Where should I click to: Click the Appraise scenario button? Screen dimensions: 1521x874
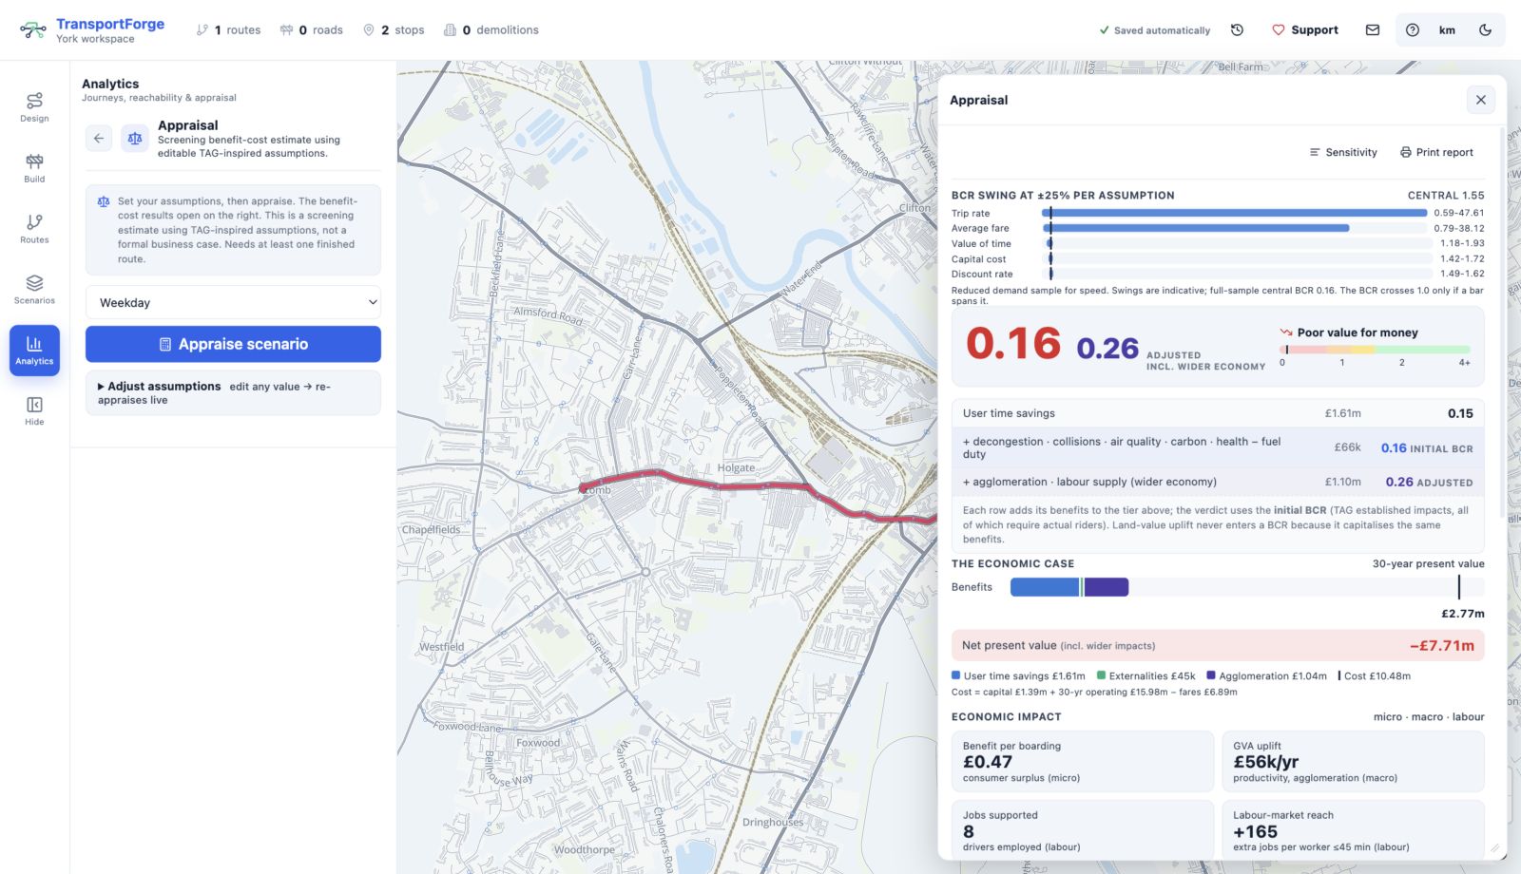click(233, 344)
